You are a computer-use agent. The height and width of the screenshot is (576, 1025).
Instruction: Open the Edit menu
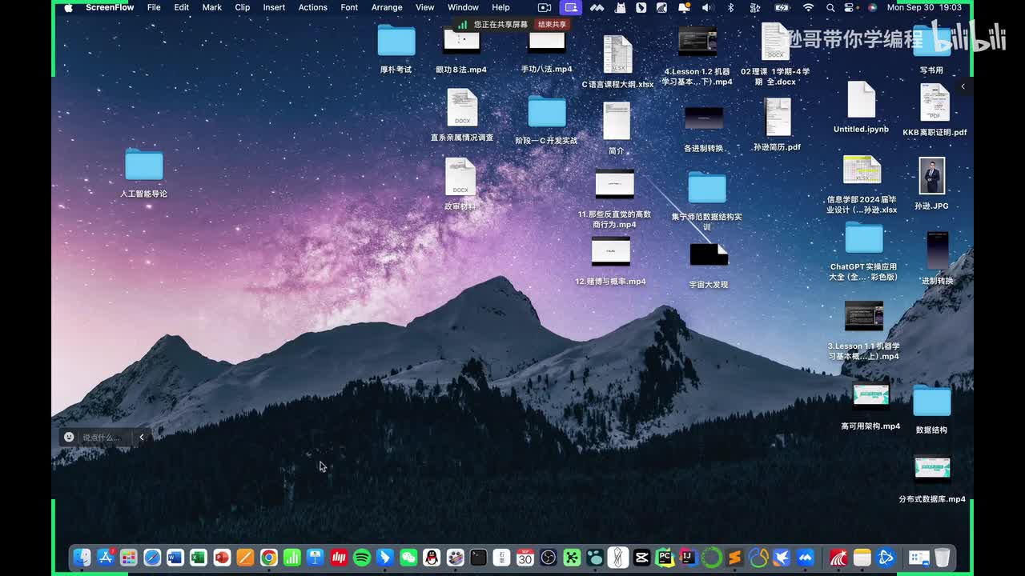point(182,7)
